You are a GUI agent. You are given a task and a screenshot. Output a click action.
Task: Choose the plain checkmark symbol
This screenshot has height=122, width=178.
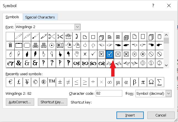pos(93,54)
